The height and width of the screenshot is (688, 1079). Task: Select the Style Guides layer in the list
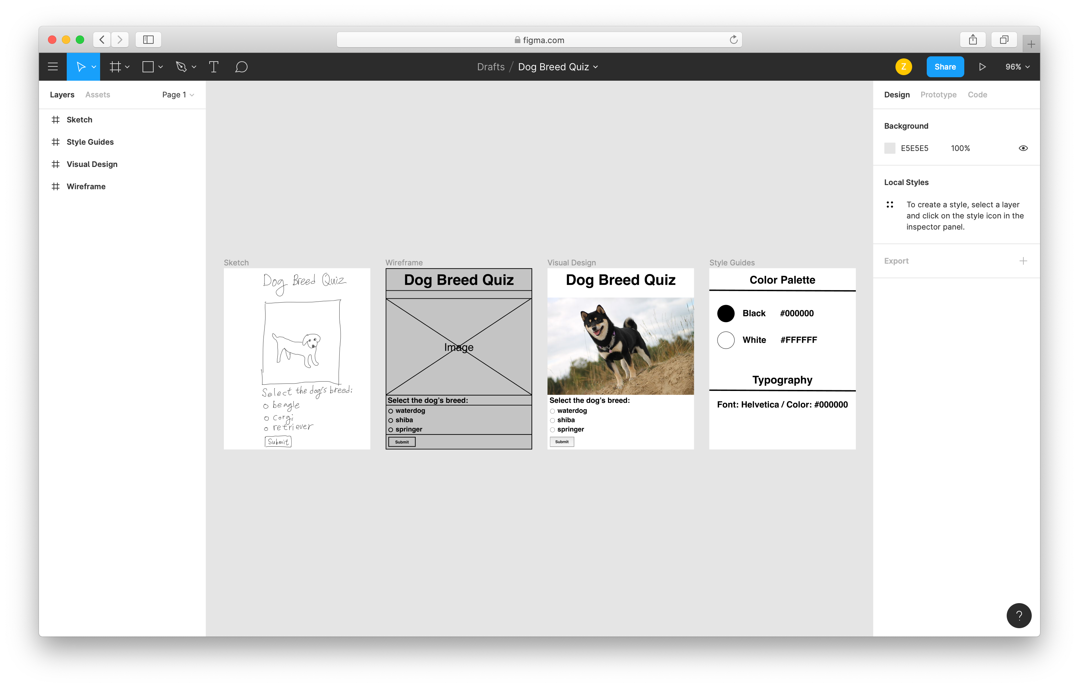tap(90, 142)
